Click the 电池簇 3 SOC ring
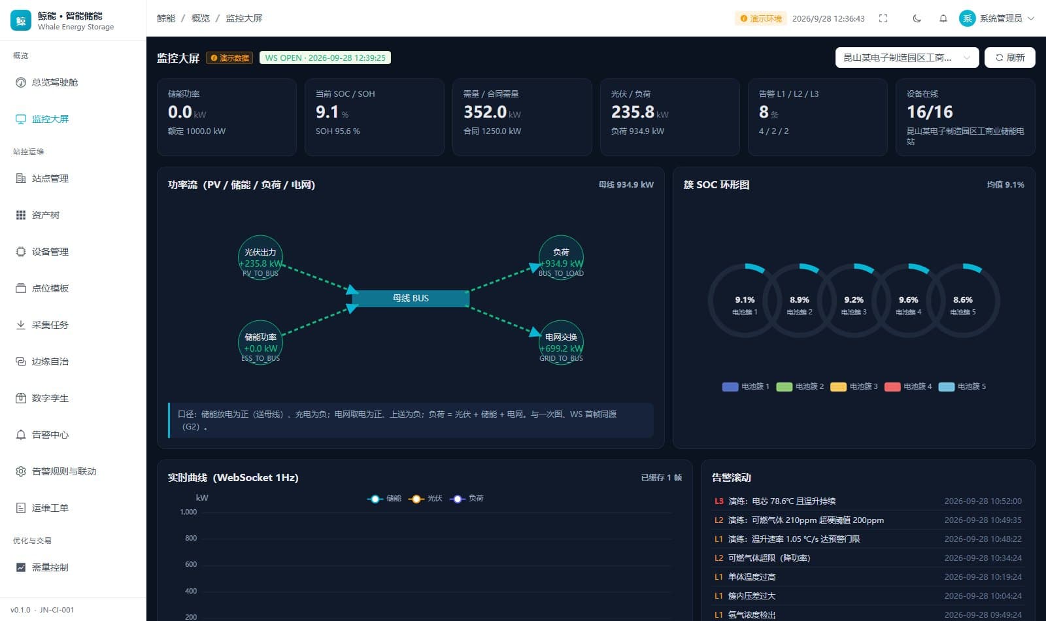Screen dimensions: 1046x621 tap(854, 300)
